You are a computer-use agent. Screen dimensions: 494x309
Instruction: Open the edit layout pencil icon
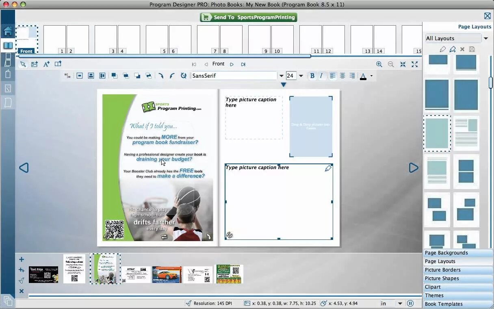click(x=443, y=49)
